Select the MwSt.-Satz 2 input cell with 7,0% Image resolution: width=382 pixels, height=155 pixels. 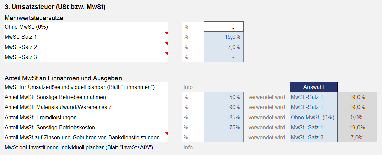tap(224, 47)
